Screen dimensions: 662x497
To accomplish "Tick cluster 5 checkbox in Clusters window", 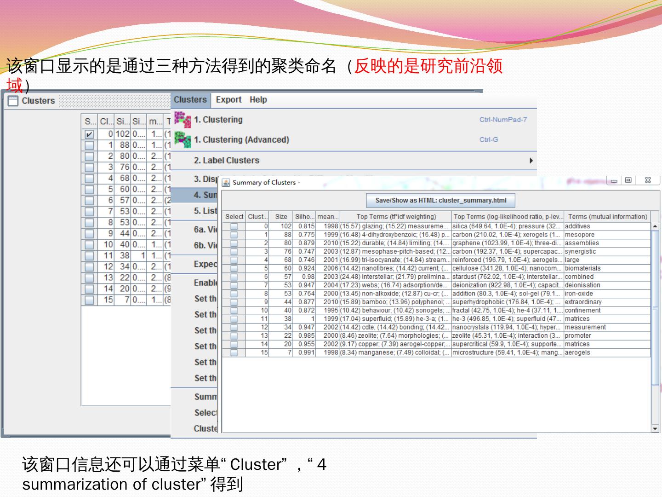I will (89, 190).
